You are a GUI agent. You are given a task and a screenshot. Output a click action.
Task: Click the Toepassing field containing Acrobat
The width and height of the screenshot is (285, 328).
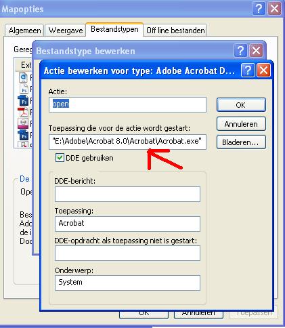pos(127,224)
